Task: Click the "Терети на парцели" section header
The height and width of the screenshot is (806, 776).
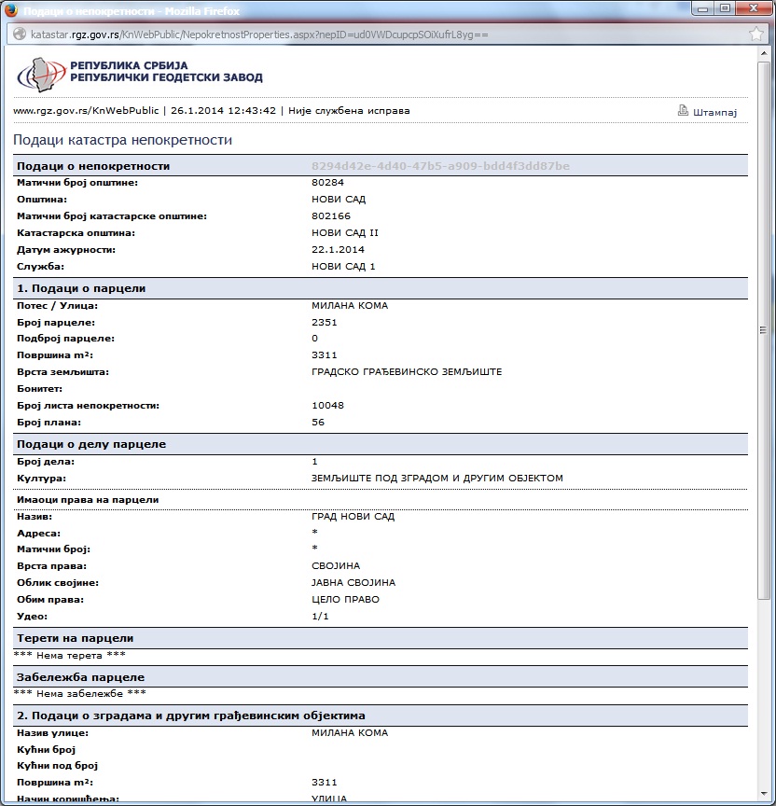Action: (76, 638)
